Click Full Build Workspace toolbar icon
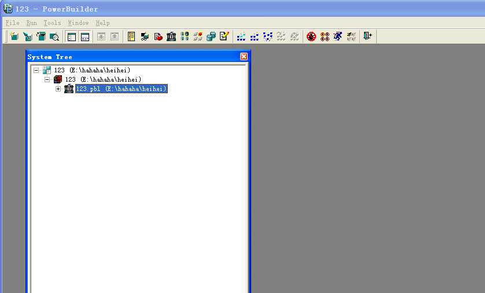The image size is (485, 293). click(254, 36)
